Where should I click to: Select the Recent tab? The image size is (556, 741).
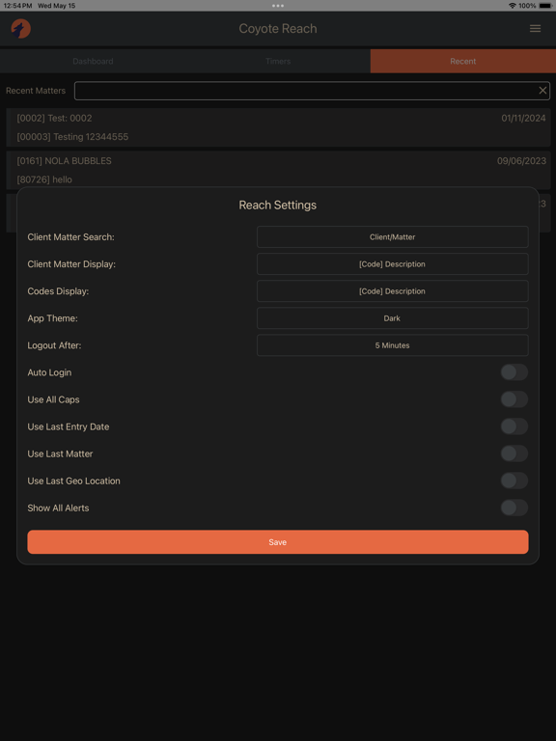[x=463, y=61]
